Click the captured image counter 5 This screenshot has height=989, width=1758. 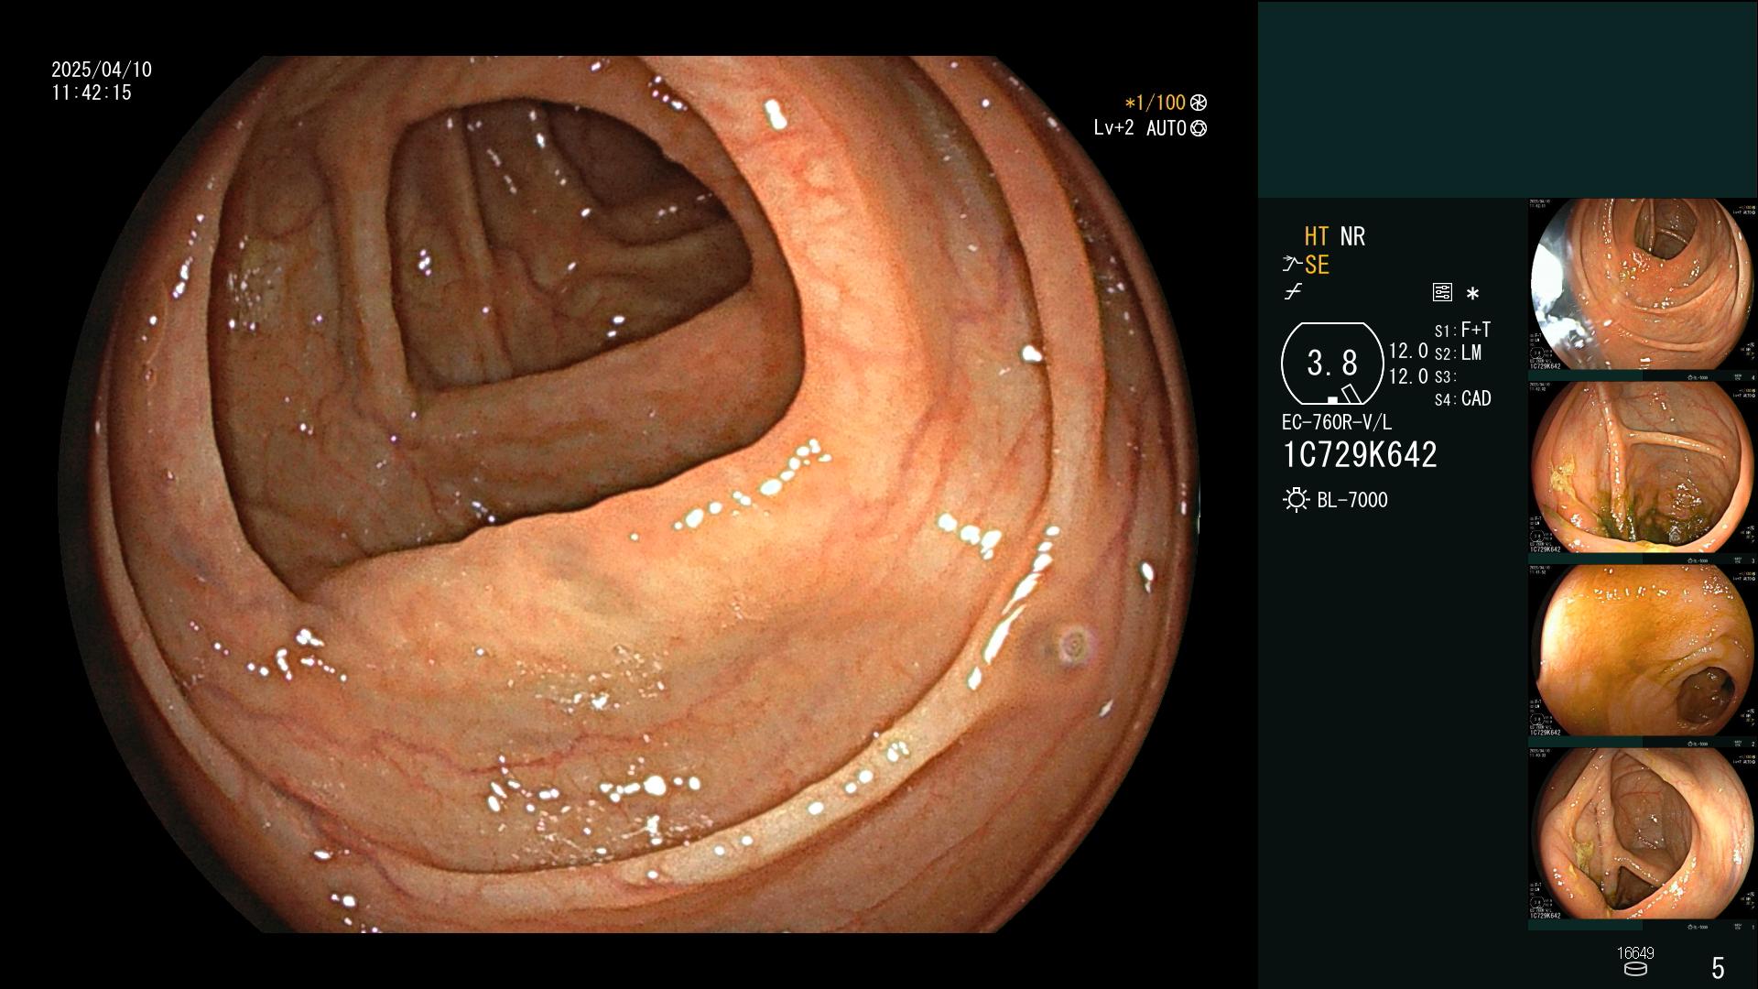(x=1718, y=967)
